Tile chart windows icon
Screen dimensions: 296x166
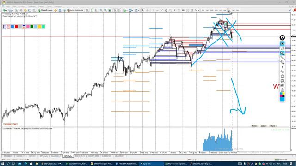[x=110, y=10]
